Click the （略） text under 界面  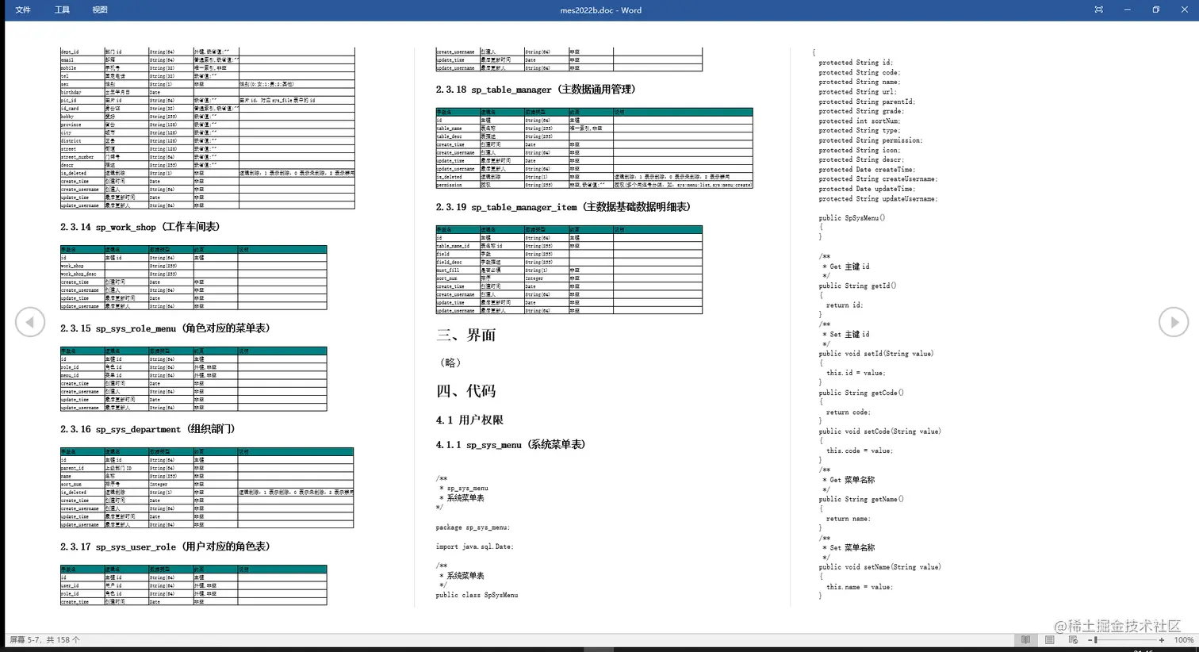(x=450, y=362)
